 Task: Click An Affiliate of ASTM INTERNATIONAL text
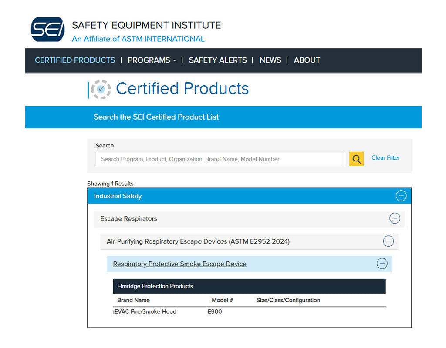138,39
